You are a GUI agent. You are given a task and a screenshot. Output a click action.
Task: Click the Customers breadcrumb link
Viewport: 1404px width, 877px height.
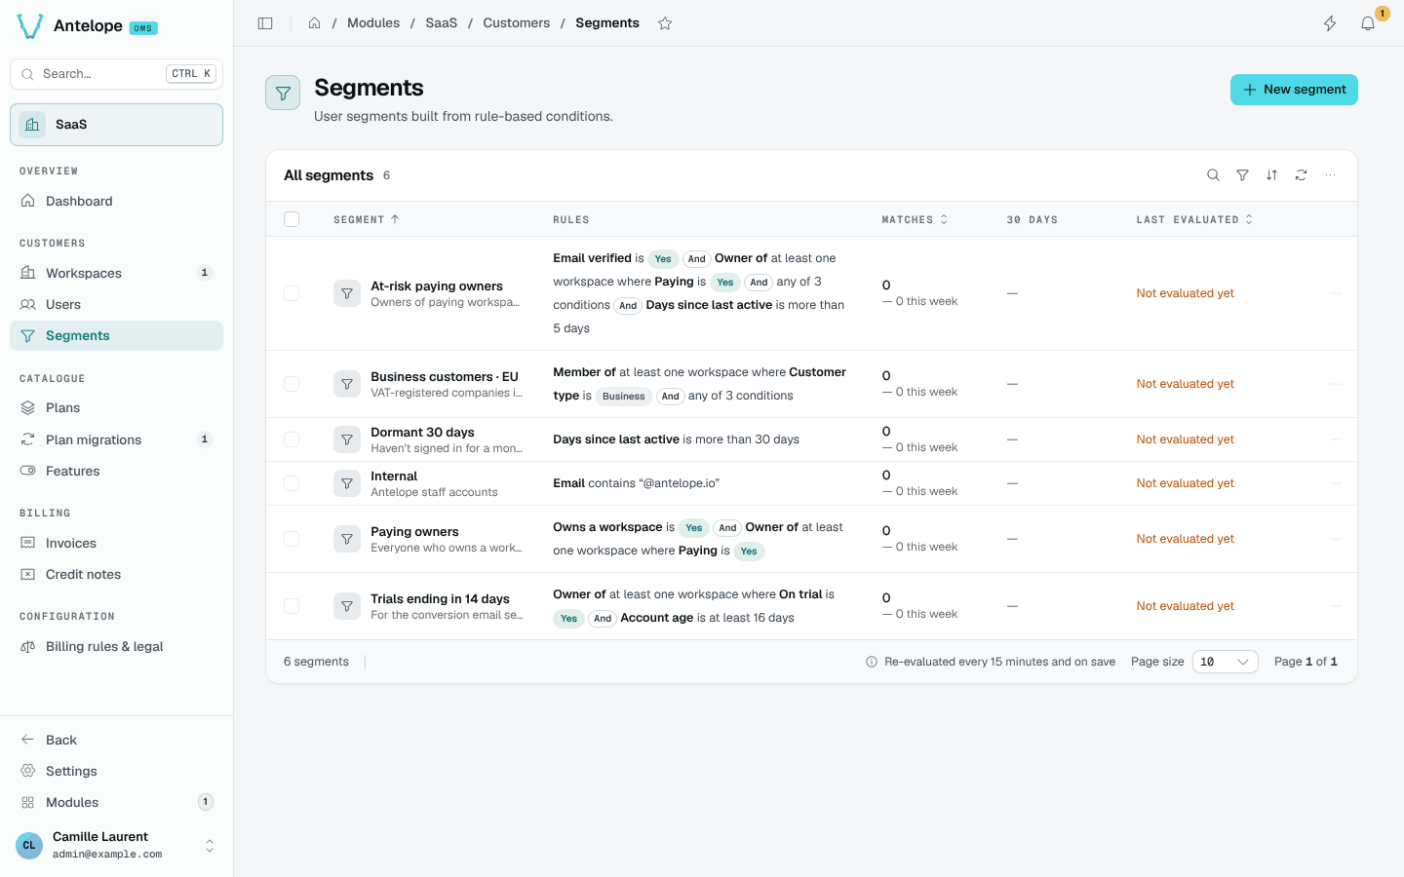517,23
